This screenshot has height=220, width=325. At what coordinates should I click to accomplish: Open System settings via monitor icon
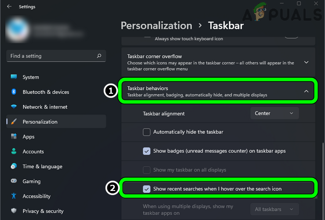tap(14, 77)
